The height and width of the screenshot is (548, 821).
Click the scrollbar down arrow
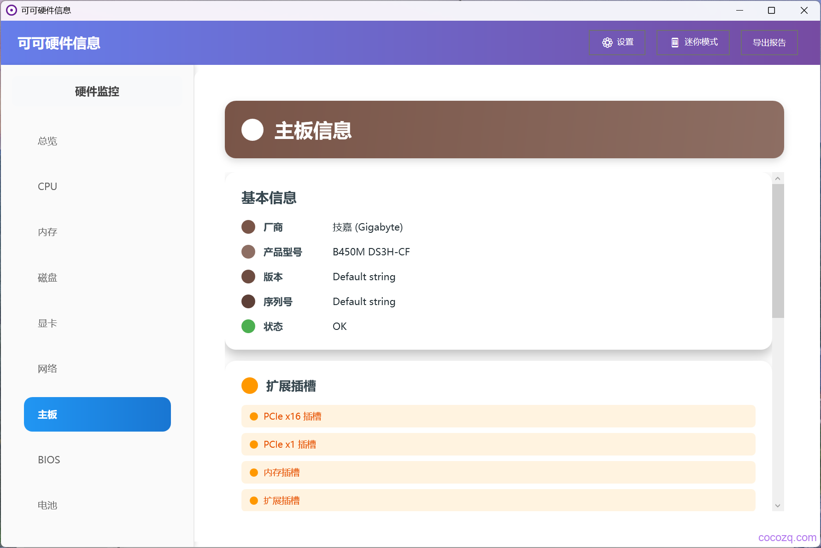click(x=778, y=506)
